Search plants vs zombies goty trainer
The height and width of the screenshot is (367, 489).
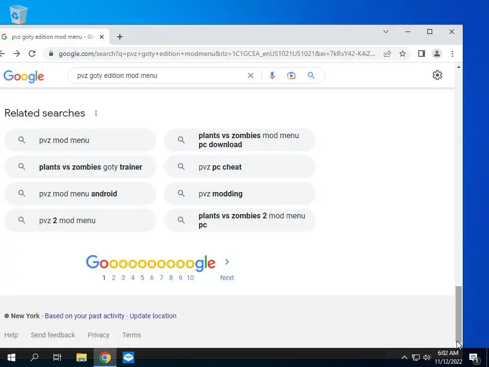coord(80,167)
